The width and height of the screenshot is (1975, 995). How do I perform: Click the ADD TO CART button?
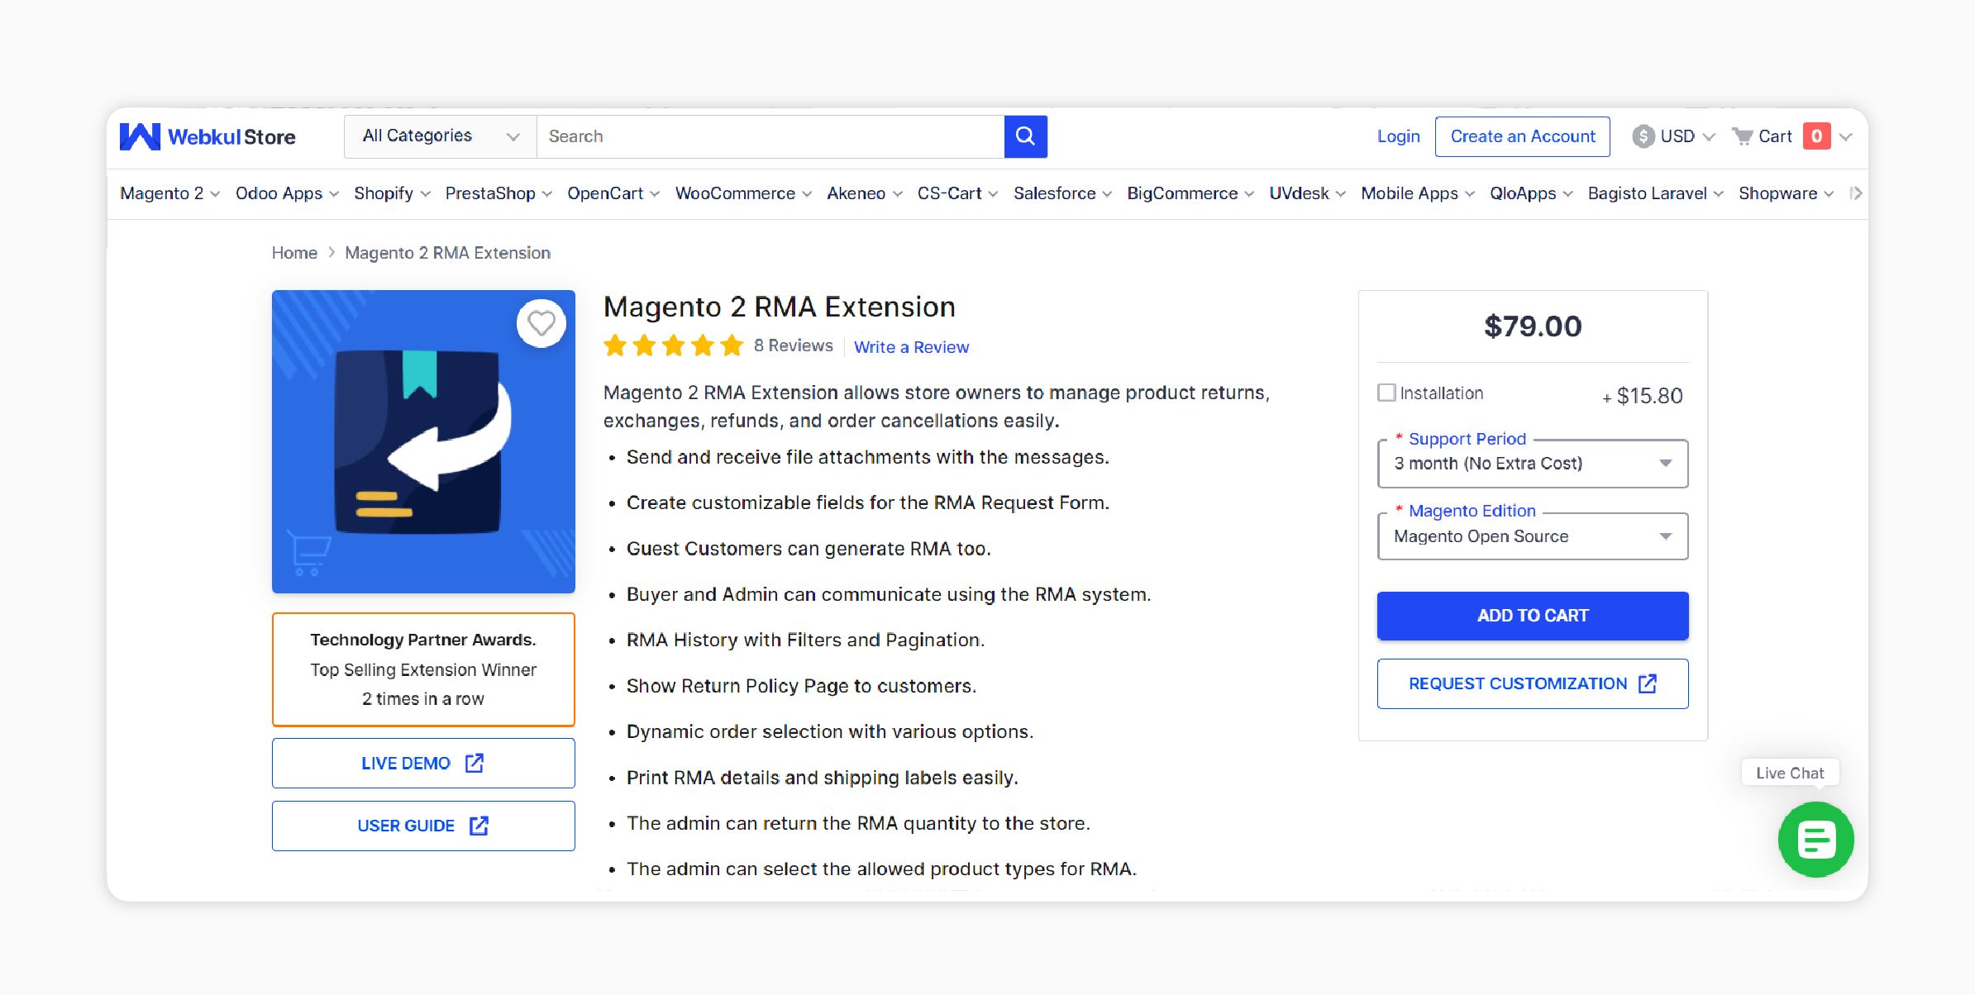click(x=1533, y=616)
